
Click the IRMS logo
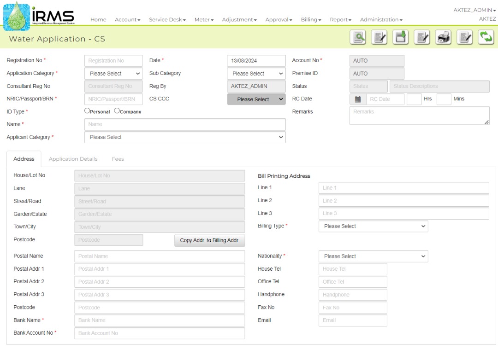pos(39,16)
